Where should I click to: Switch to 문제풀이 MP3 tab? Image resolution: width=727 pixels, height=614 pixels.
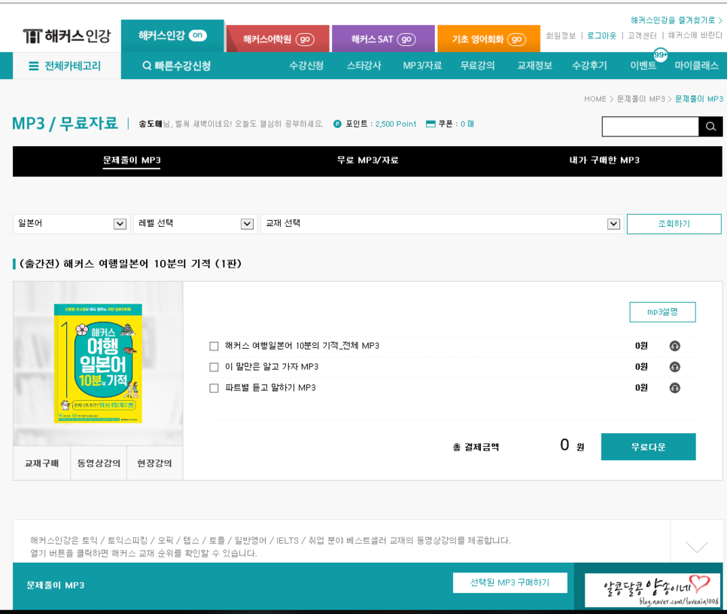(x=132, y=160)
